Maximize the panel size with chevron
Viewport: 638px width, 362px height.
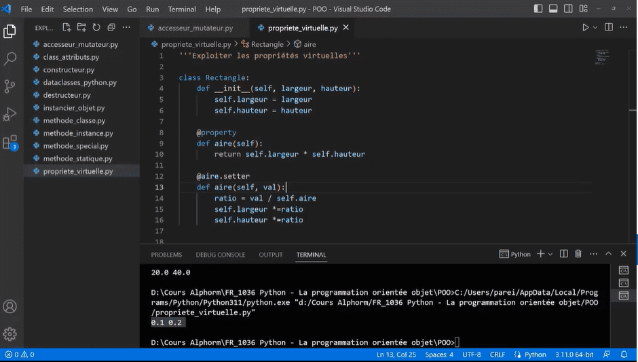click(608, 254)
